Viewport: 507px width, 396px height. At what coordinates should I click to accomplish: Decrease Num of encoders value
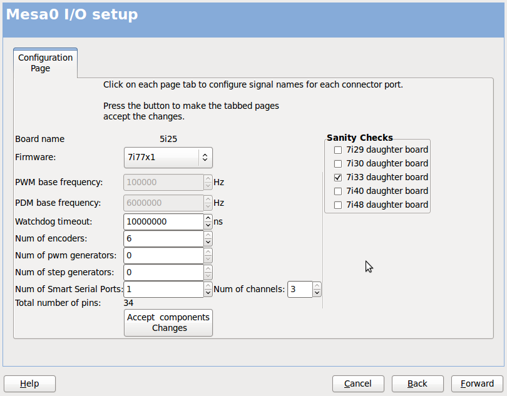click(x=208, y=242)
